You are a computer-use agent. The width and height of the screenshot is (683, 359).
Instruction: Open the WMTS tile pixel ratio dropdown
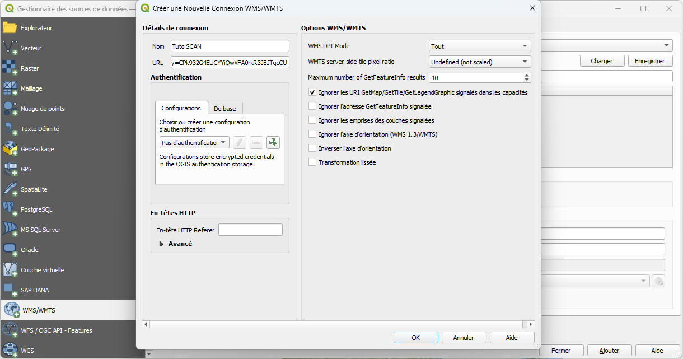(480, 62)
